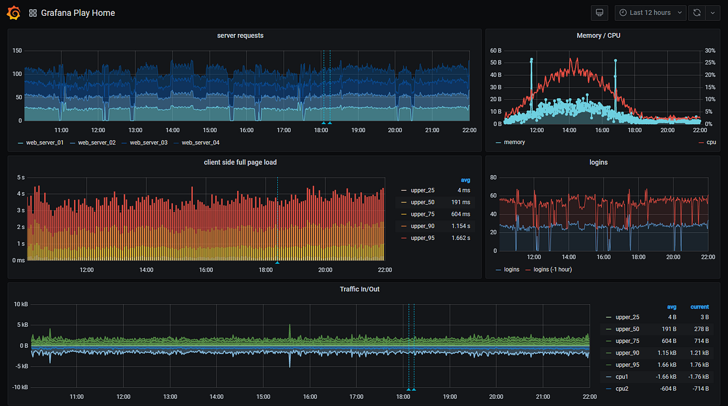Click the refresh dashboard icon

696,12
